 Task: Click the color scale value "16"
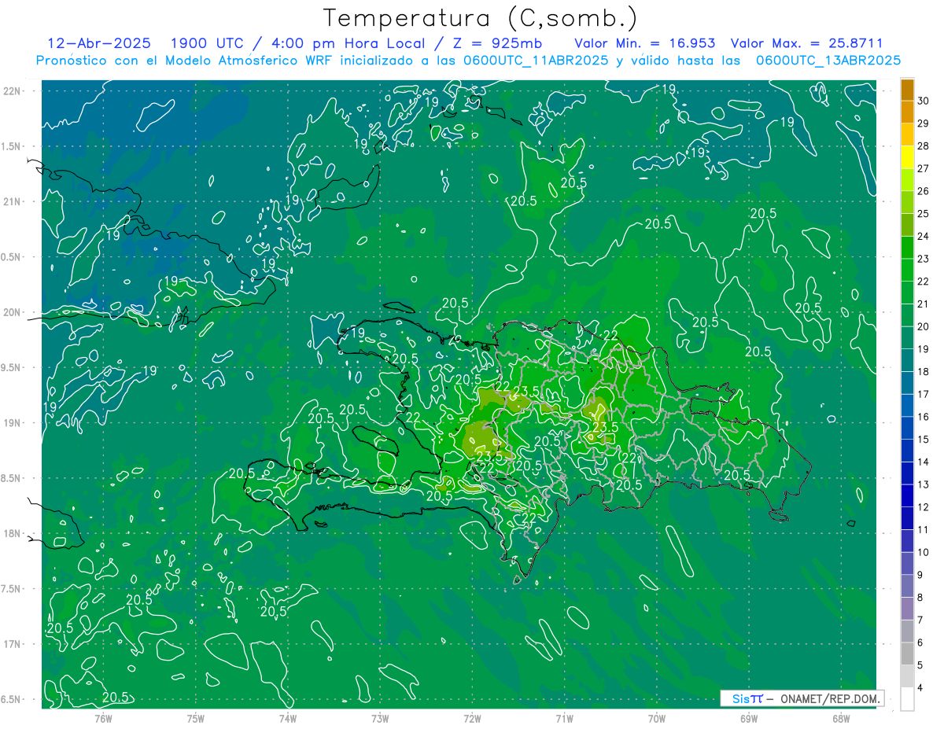click(924, 417)
